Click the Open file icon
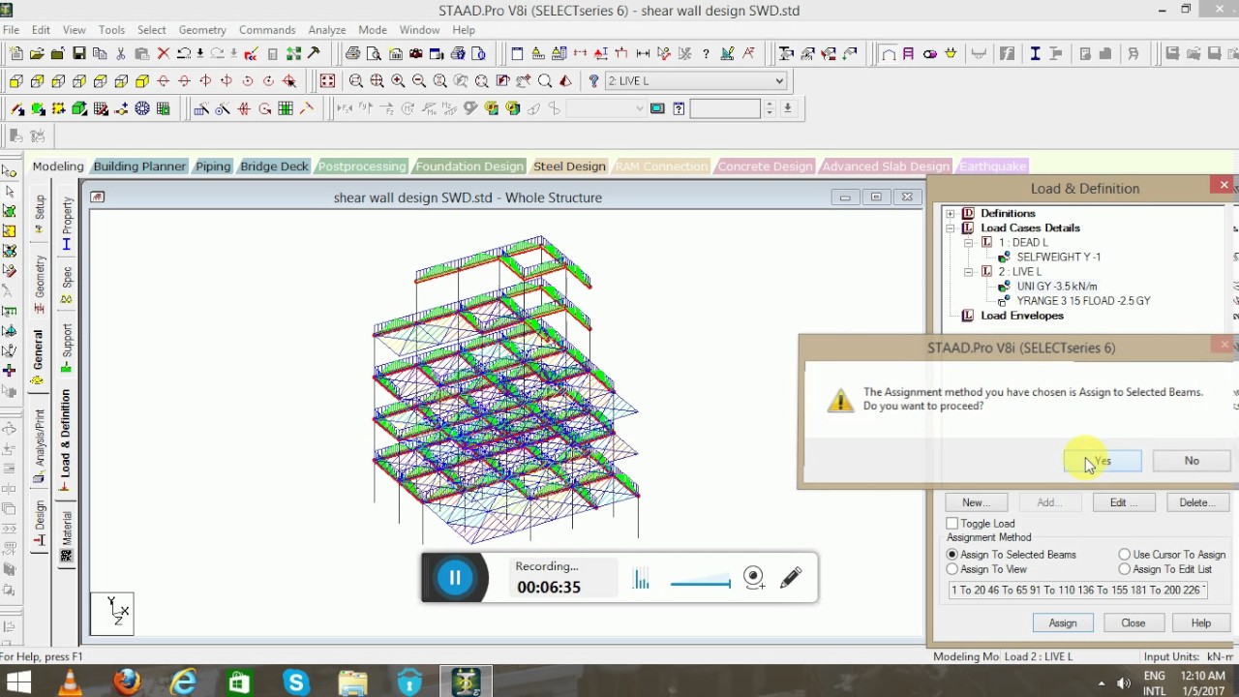Image resolution: width=1239 pixels, height=697 pixels. 37,54
